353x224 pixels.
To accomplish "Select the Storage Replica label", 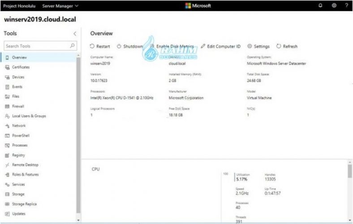I will (24, 204).
